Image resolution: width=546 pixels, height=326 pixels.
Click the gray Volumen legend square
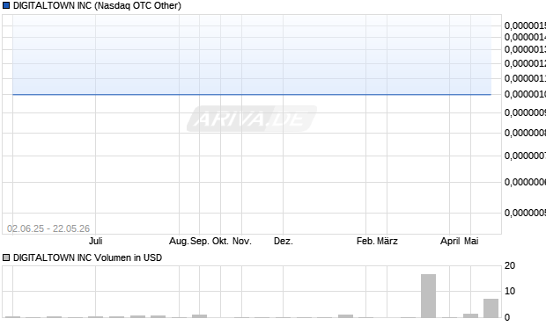coord(6,257)
